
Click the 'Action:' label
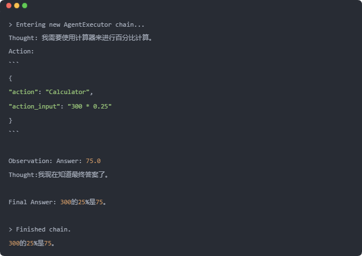point(21,51)
